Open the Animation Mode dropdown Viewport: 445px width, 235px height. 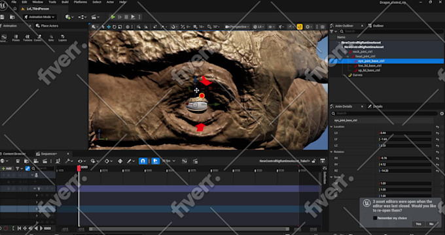[40, 17]
